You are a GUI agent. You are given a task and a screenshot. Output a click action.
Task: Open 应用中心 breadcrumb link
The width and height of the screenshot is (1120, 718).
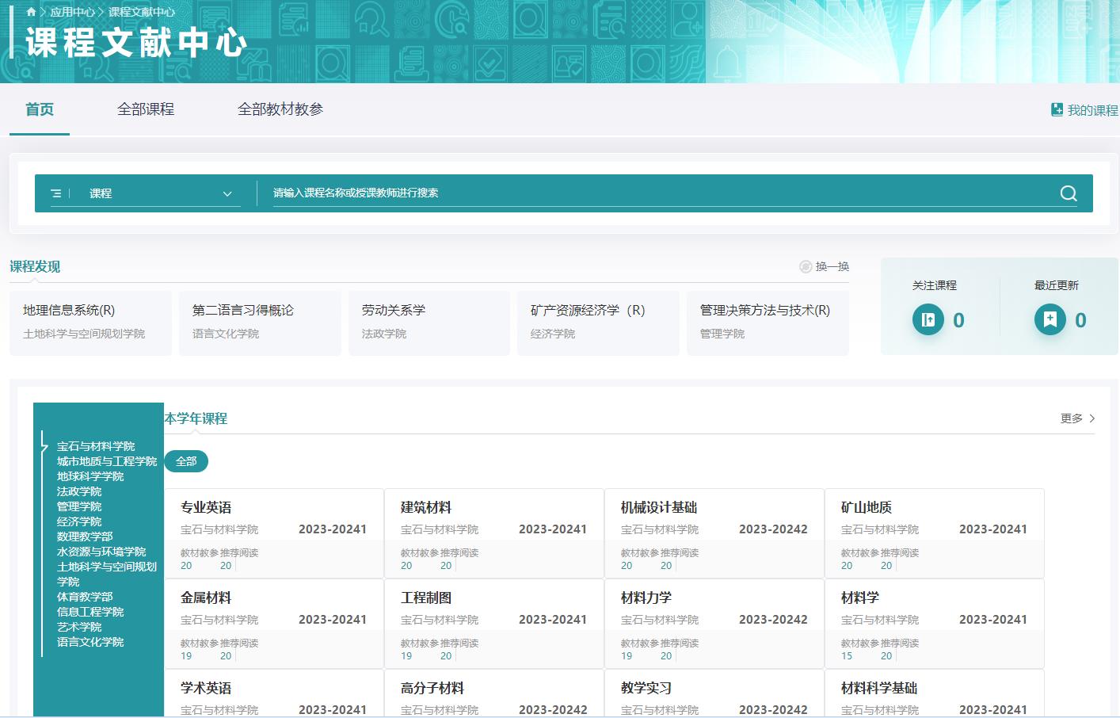[72, 12]
